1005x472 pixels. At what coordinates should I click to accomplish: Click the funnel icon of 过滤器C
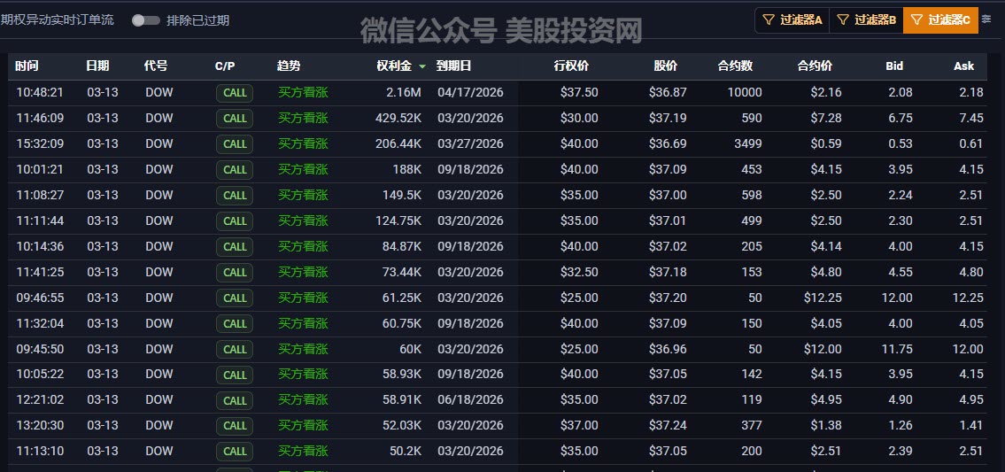pyautogui.click(x=916, y=19)
